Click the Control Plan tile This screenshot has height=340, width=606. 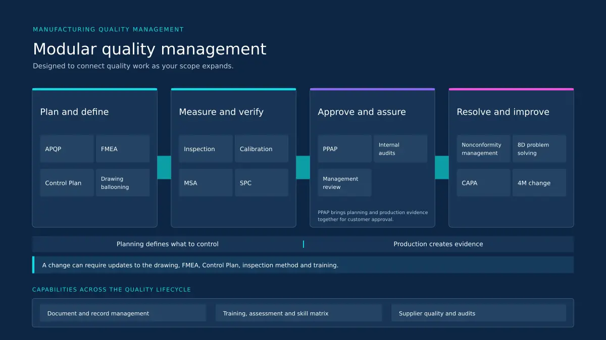click(67, 183)
